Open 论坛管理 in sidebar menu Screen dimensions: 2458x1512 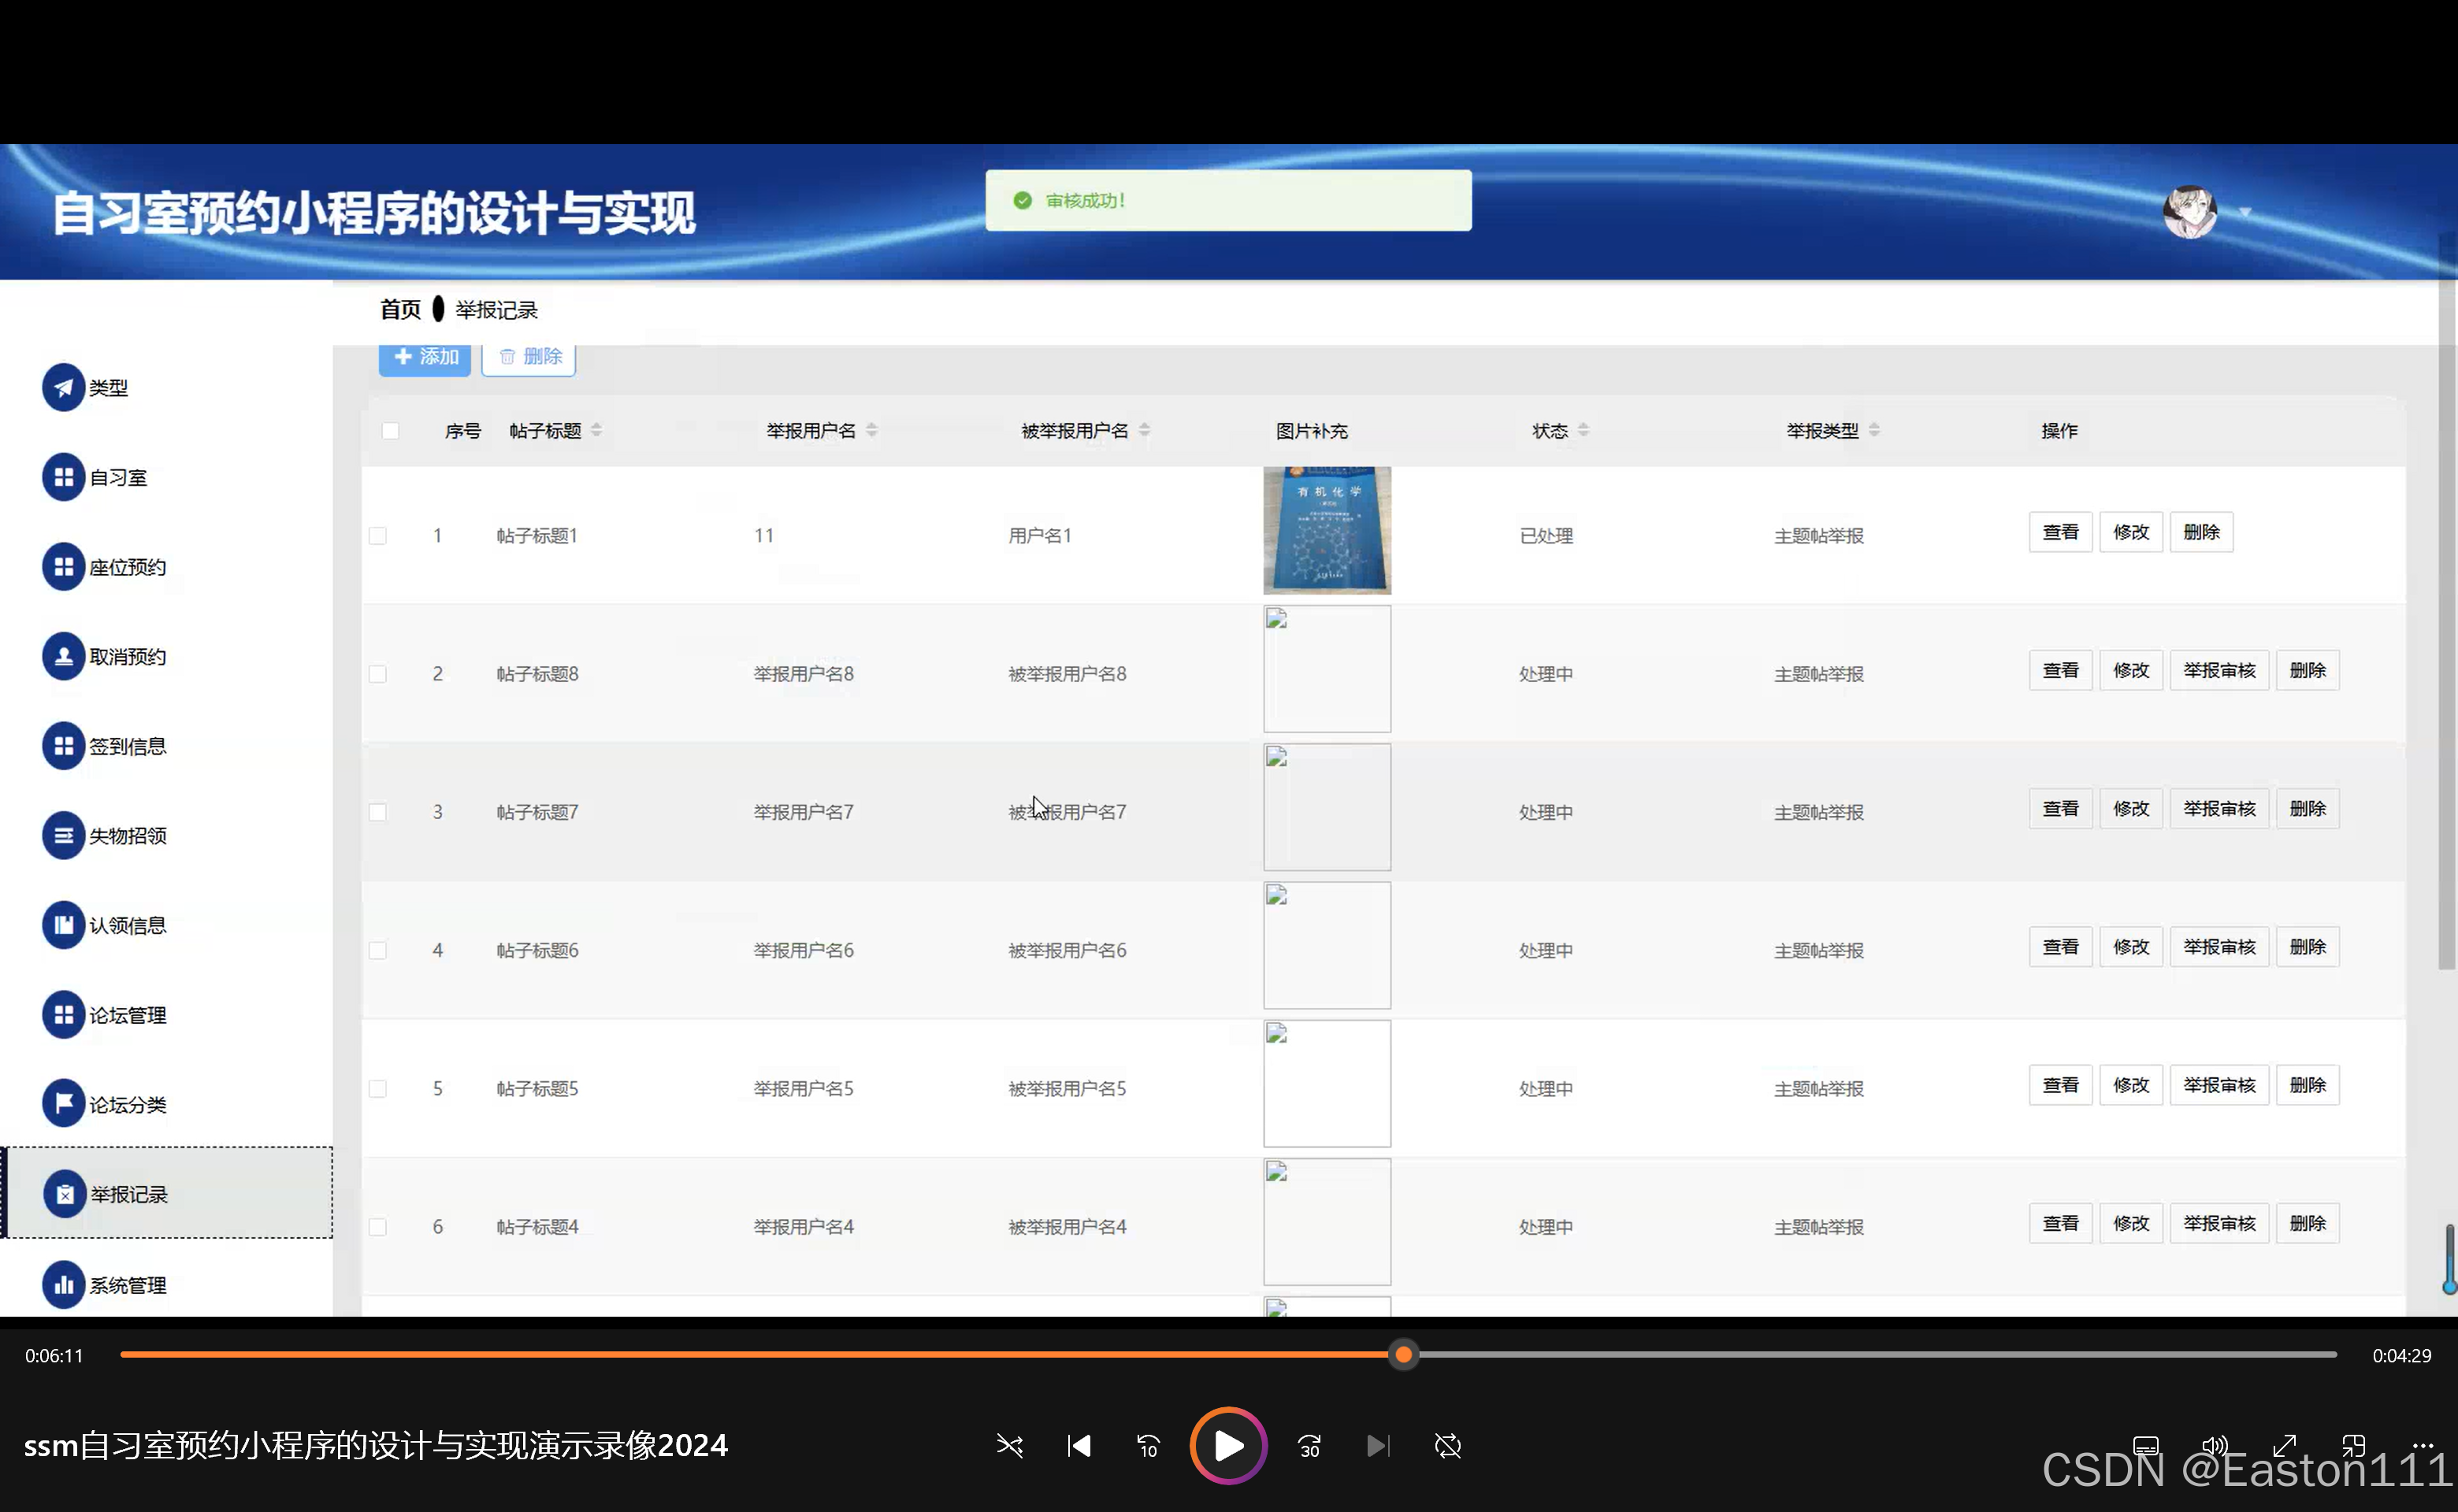pos(127,1015)
